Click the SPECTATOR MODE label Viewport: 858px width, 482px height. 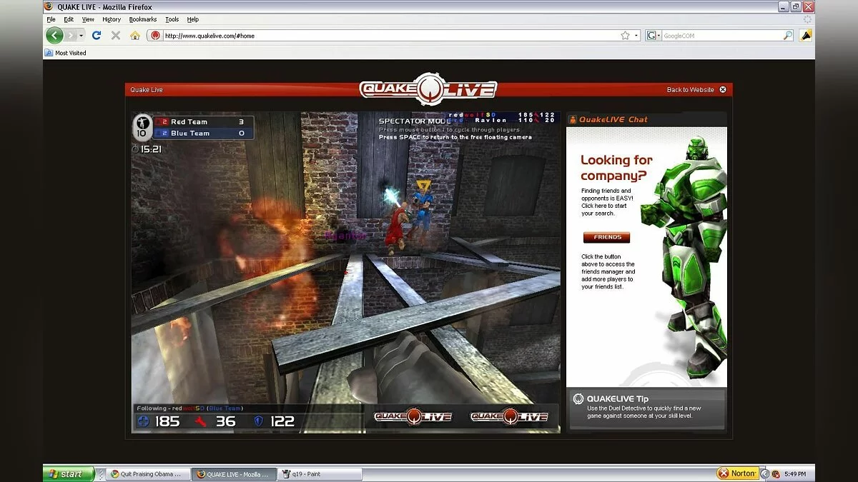415,121
